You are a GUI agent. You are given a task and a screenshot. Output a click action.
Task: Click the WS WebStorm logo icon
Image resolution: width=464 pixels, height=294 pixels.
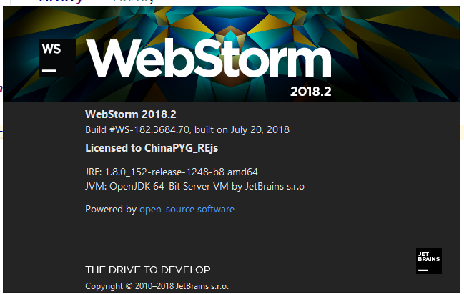(x=57, y=58)
